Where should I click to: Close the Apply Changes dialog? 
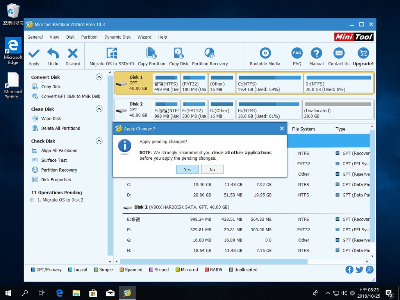282,129
